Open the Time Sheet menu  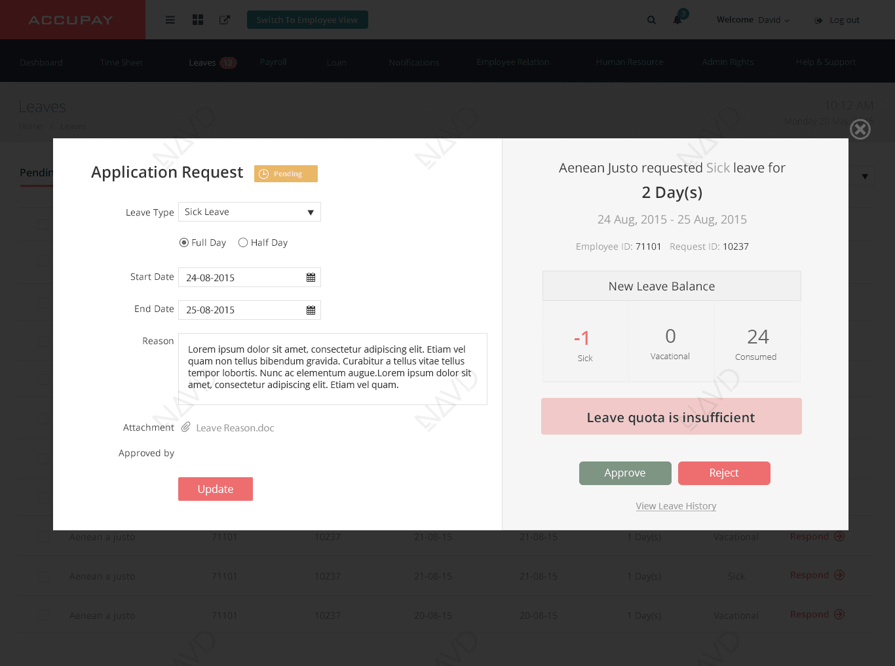[121, 62]
